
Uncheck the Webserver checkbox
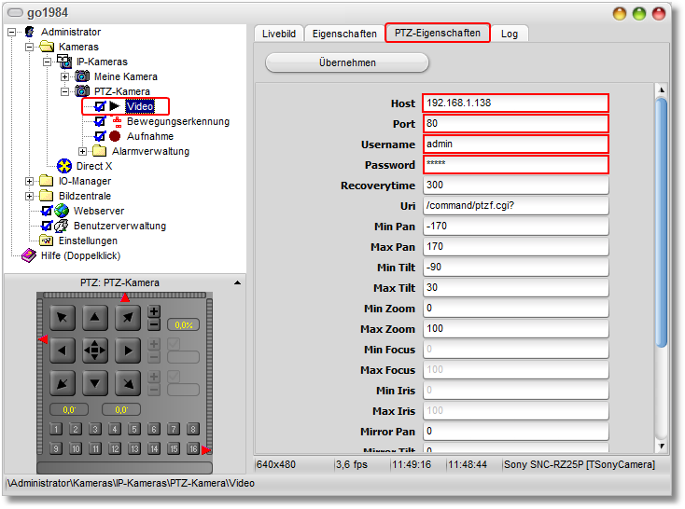point(47,211)
